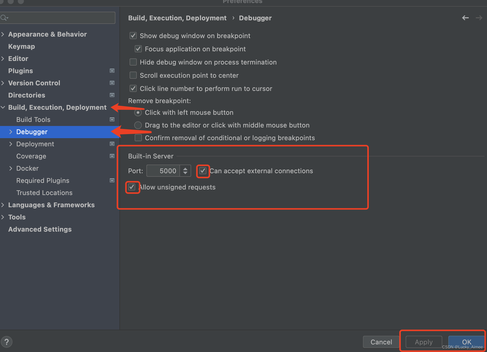The height and width of the screenshot is (352, 487).
Task: Click the search magnifier icon in Preferences
Action: [4, 18]
